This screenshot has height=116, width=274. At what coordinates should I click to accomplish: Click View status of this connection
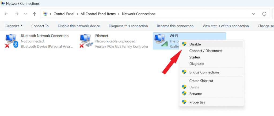[x=226, y=26]
